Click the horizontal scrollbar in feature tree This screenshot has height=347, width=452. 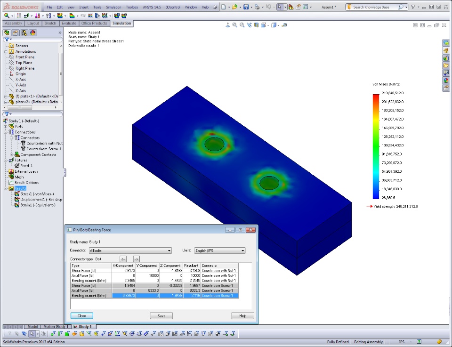coord(20,107)
